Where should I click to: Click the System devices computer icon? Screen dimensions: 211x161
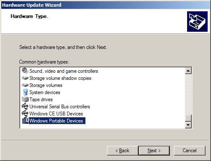25,92
